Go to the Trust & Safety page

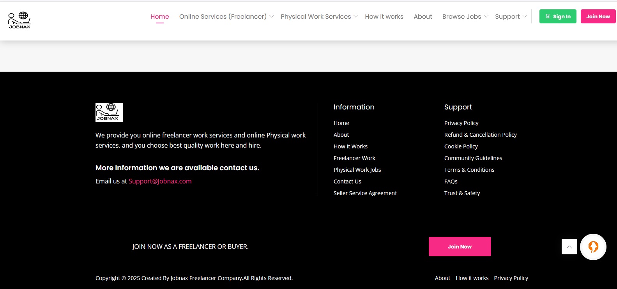click(462, 193)
